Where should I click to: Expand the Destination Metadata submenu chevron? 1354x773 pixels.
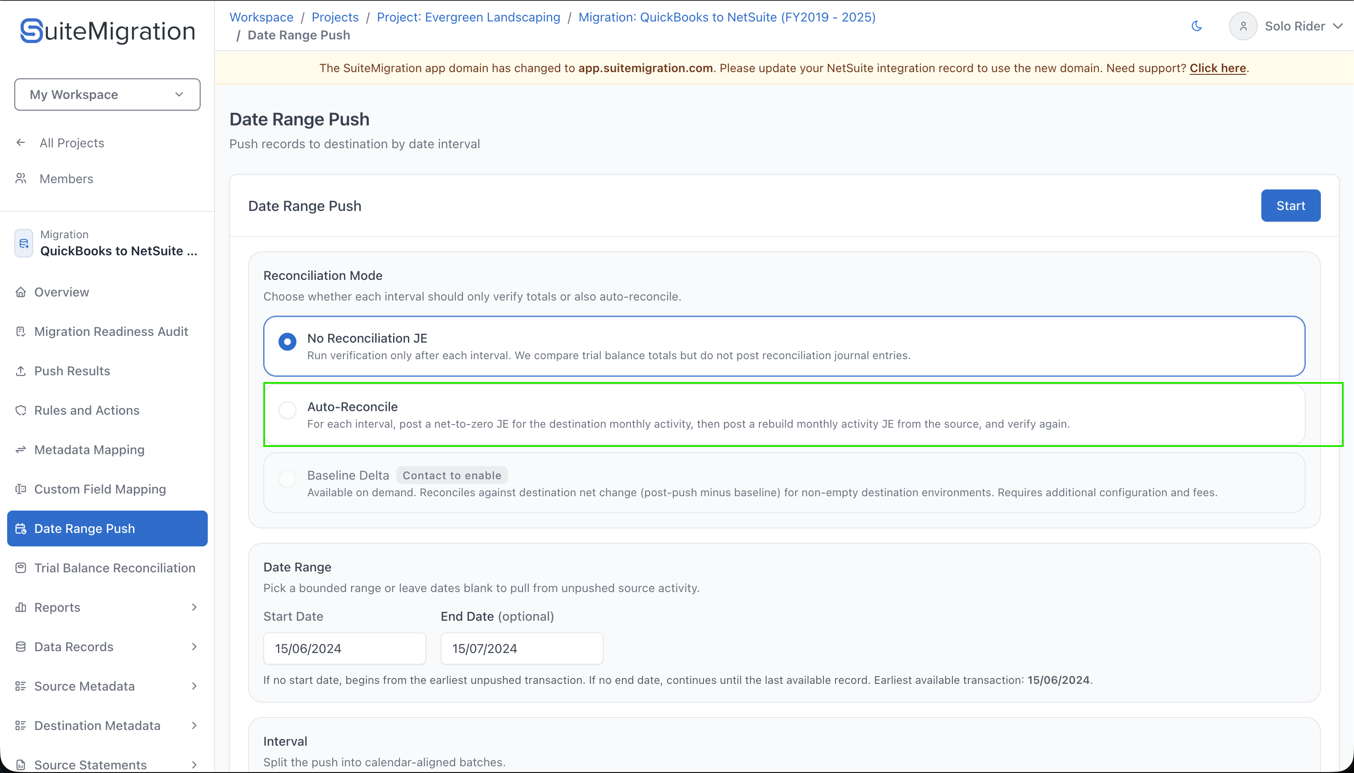(194, 725)
